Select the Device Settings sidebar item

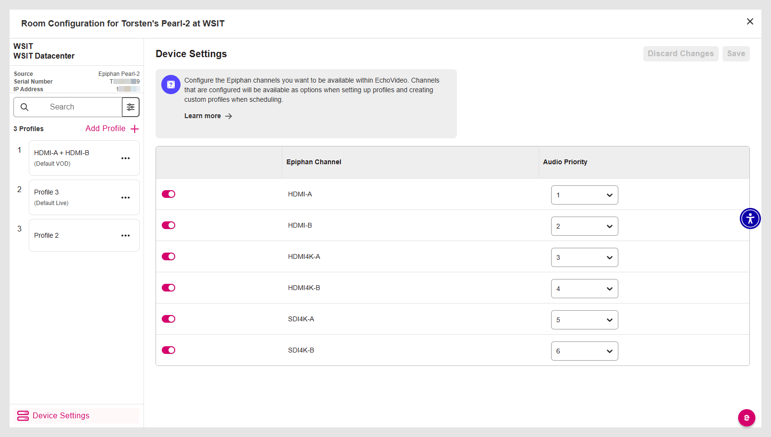coord(76,416)
